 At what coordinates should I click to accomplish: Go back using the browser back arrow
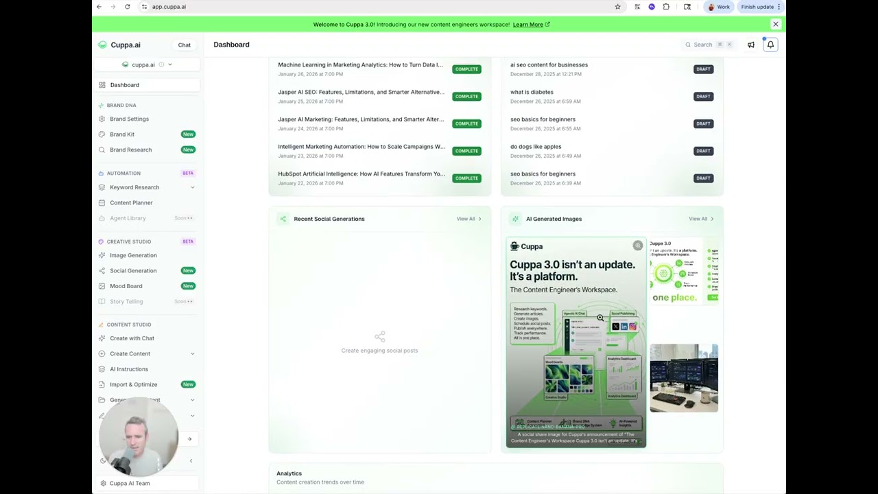[99, 7]
